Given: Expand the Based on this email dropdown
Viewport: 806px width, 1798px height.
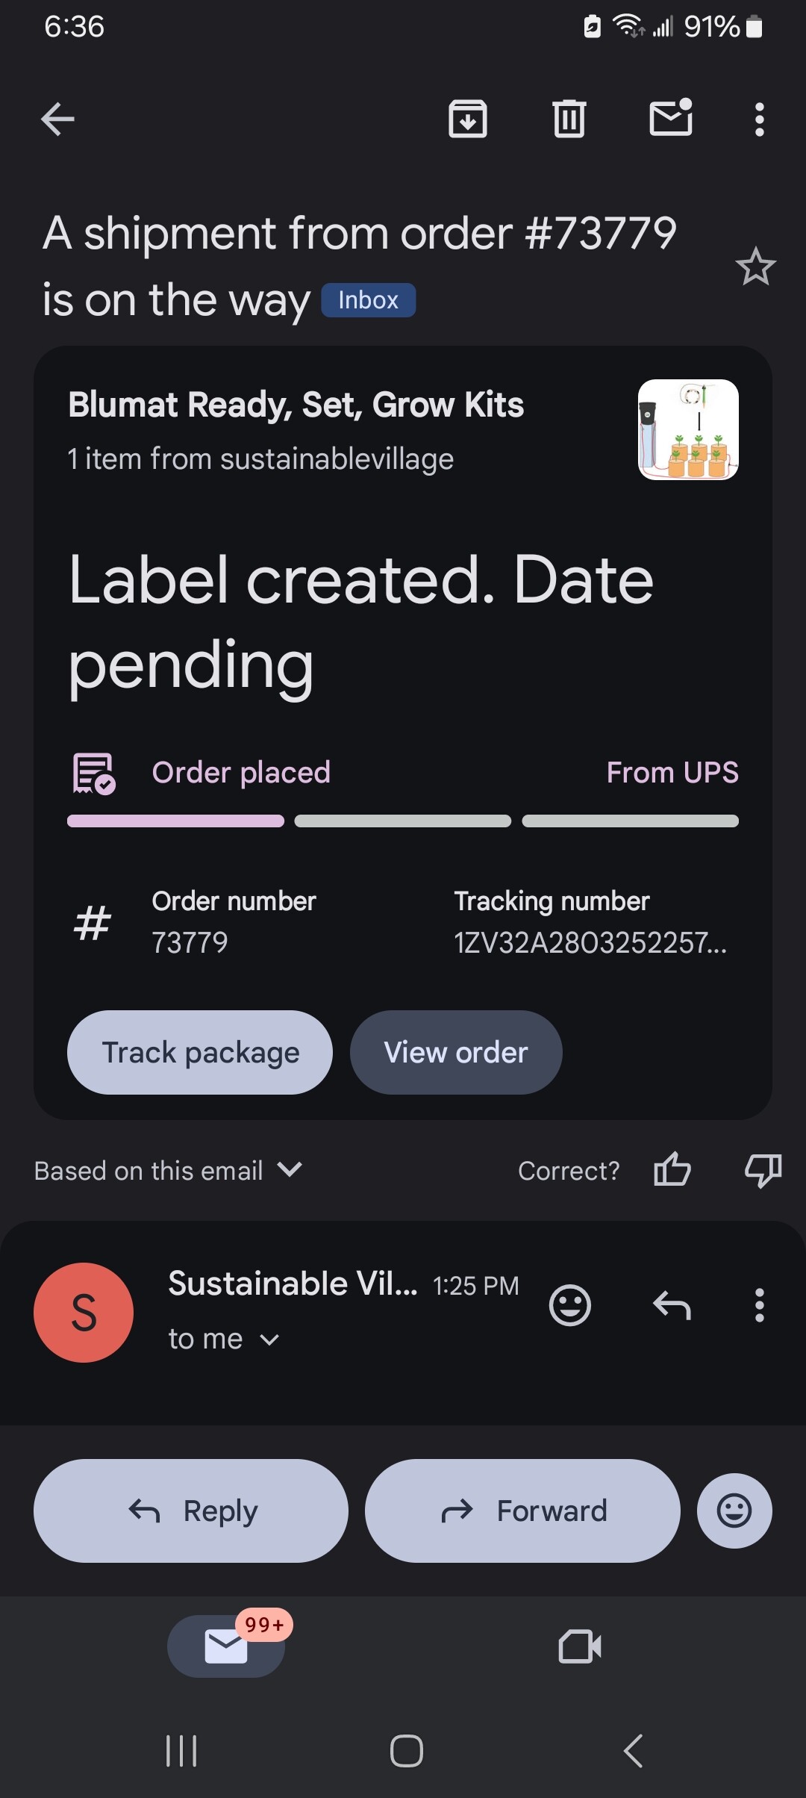Looking at the screenshot, I should [x=290, y=1169].
